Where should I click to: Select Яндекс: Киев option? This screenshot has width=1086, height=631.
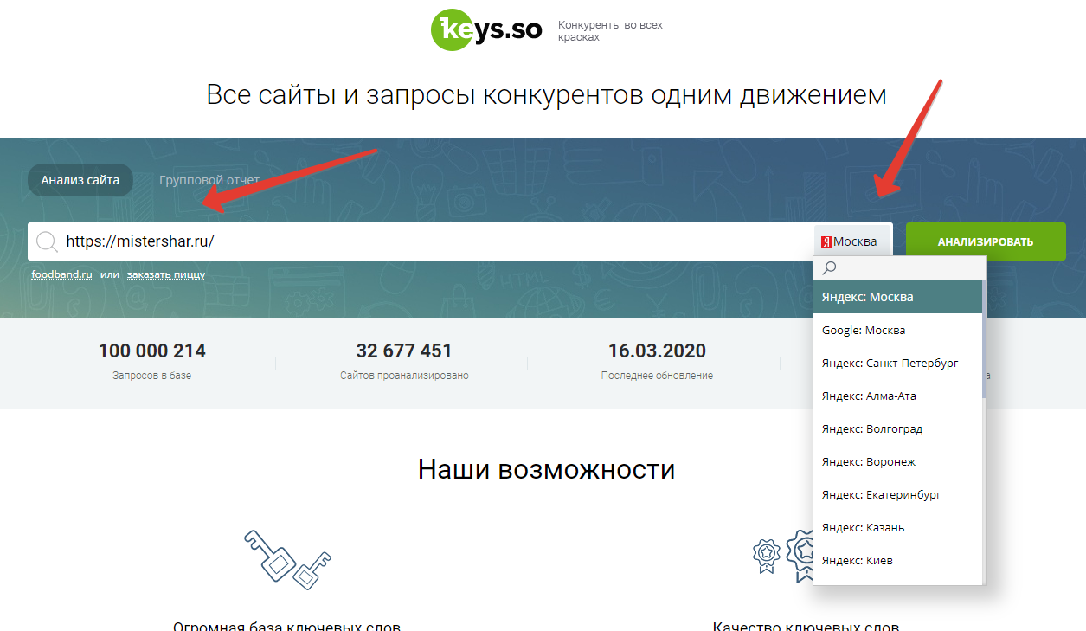tap(897, 560)
